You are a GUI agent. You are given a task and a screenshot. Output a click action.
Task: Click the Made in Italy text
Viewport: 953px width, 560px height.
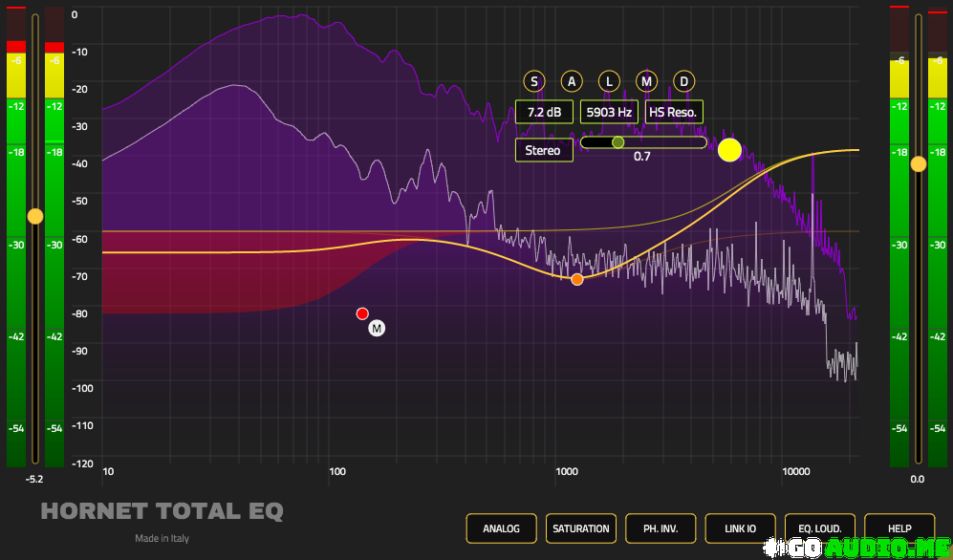tap(162, 538)
